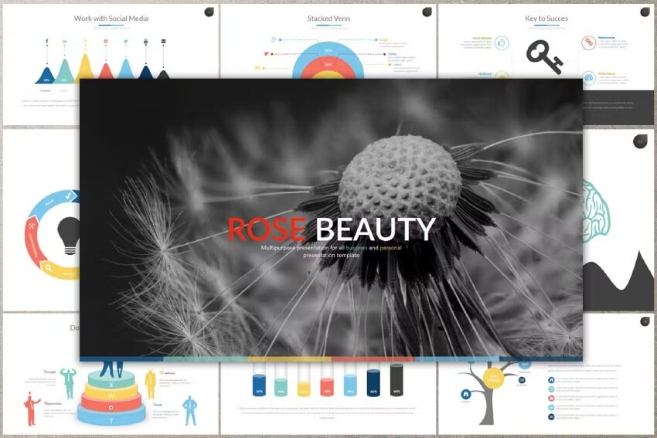Viewport: 657px width, 438px height.
Task: Click the Facebook icon above the blue peak
Action: coord(46,40)
